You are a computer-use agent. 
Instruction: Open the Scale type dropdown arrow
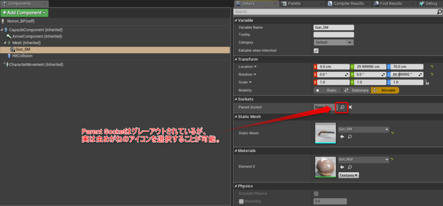pyautogui.click(x=250, y=83)
